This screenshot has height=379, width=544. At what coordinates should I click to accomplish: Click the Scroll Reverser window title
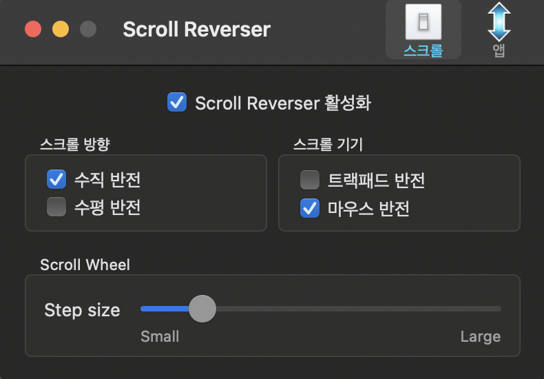click(197, 29)
